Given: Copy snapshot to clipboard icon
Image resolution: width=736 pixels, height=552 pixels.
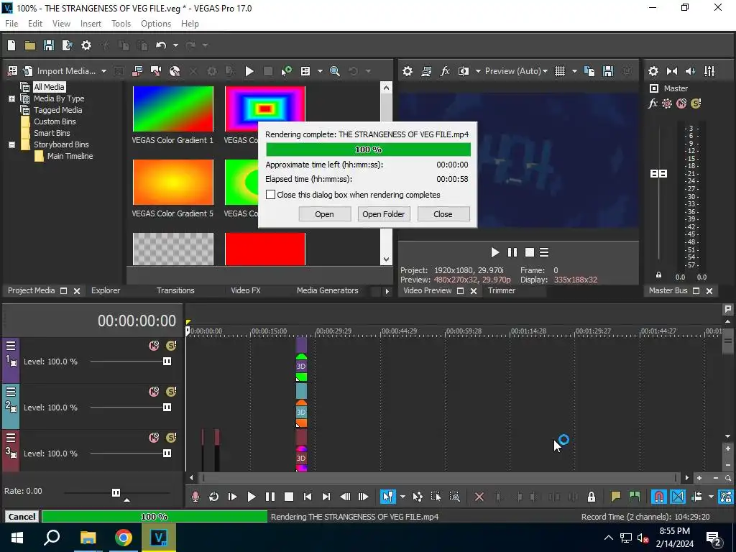Looking at the screenshot, I should (589, 71).
